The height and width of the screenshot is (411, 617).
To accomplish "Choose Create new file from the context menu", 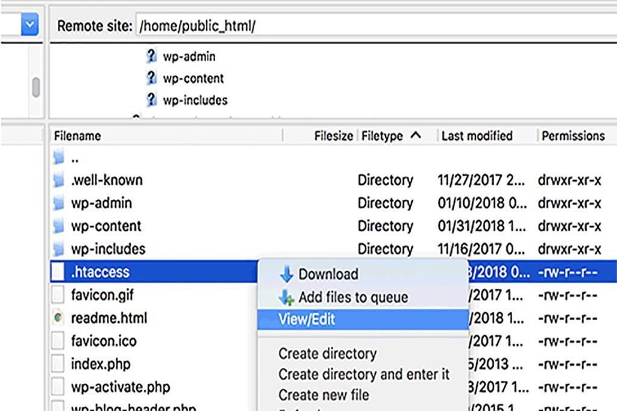I will (363, 395).
